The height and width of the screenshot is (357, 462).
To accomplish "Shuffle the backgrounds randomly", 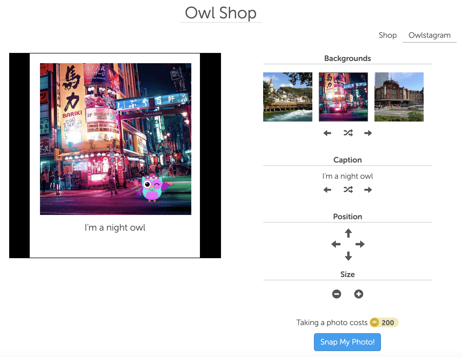I will click(x=348, y=133).
